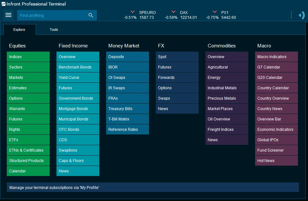
Task: View Treasury Bills data
Action: tap(128, 108)
